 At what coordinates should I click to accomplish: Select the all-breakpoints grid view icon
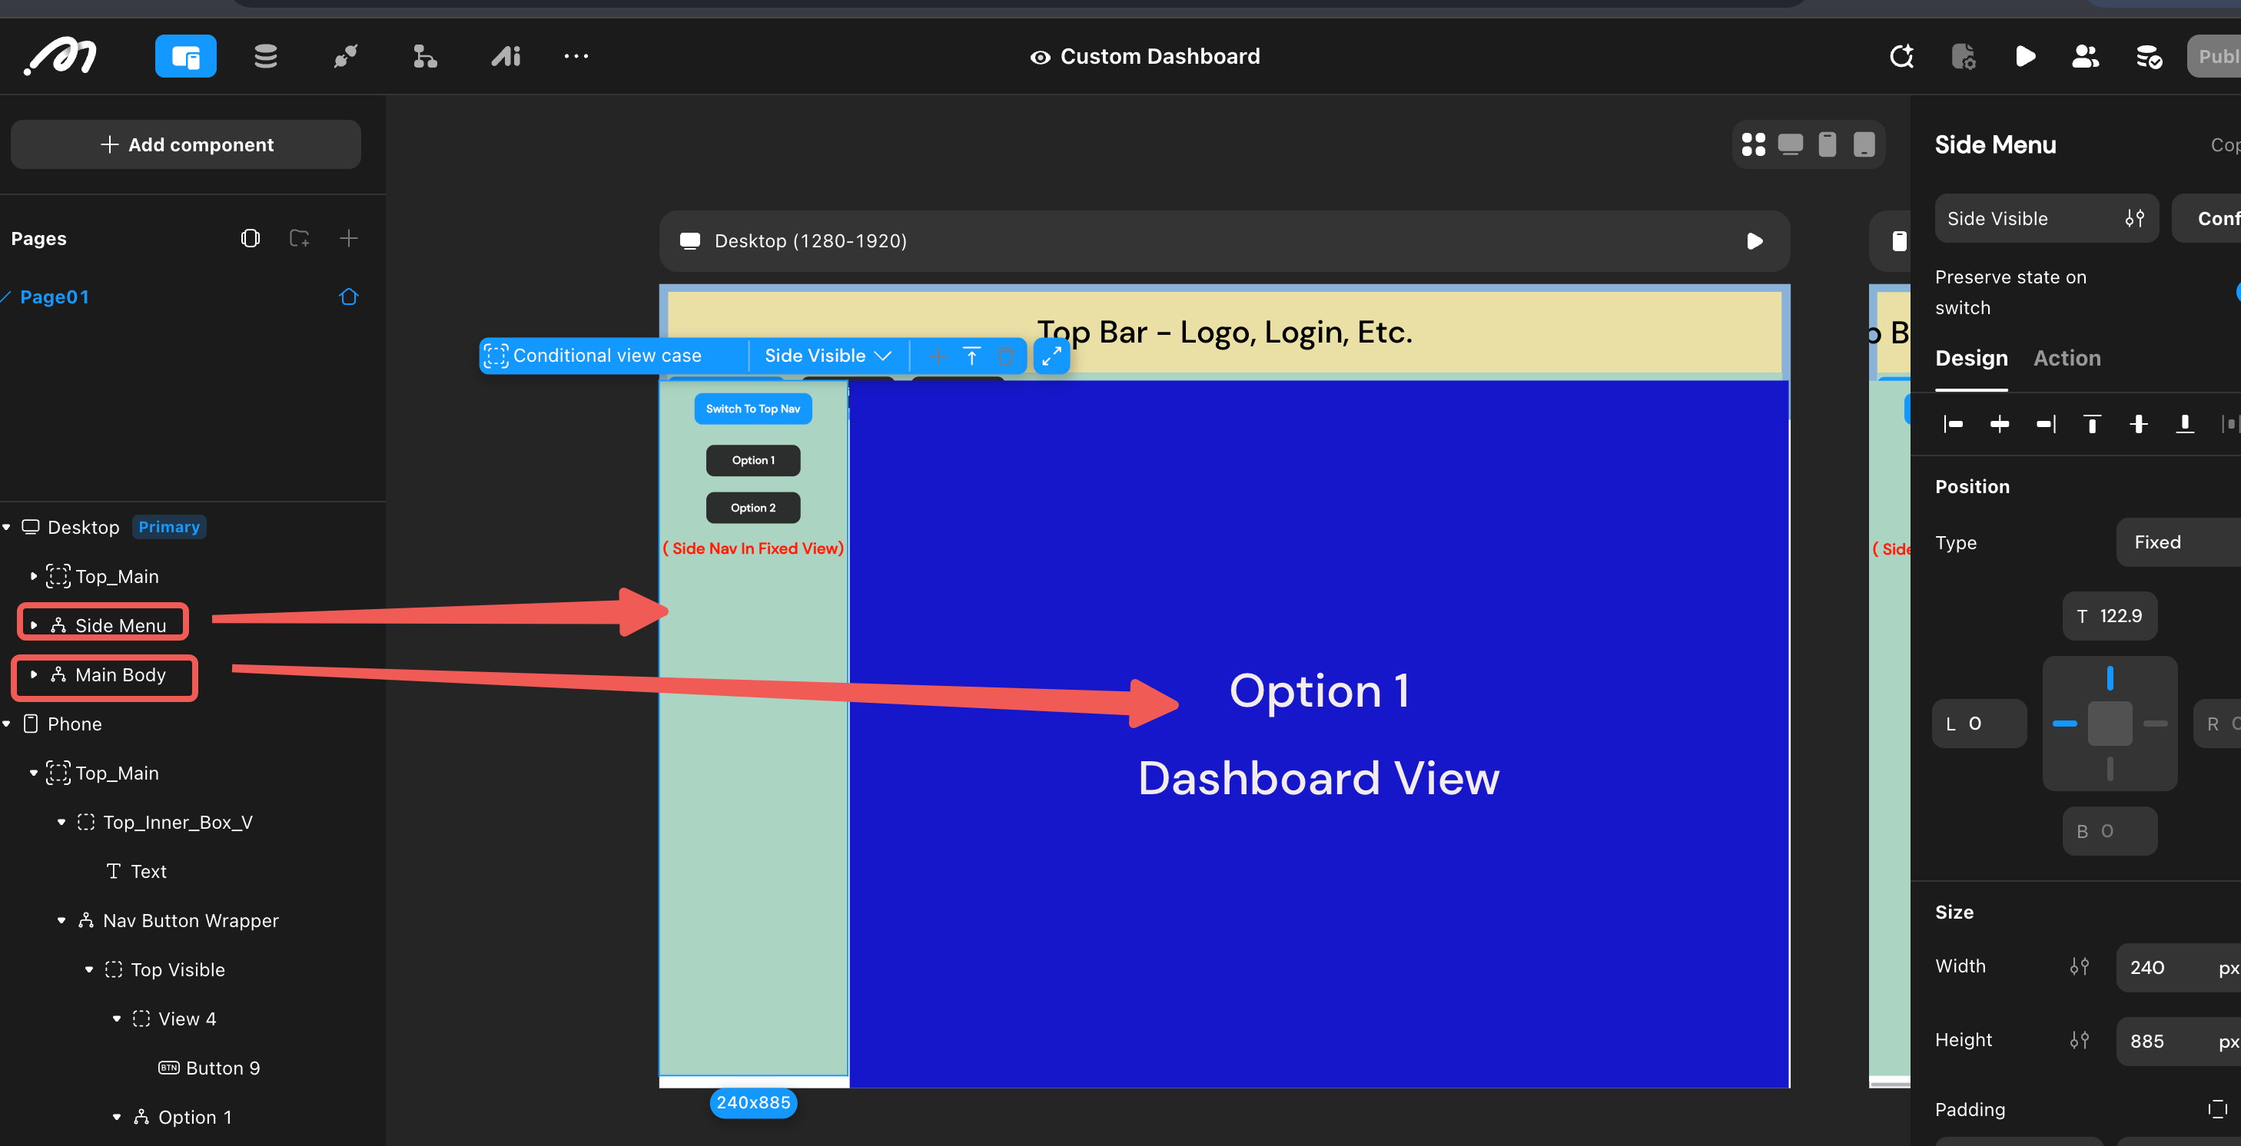[x=1753, y=144]
